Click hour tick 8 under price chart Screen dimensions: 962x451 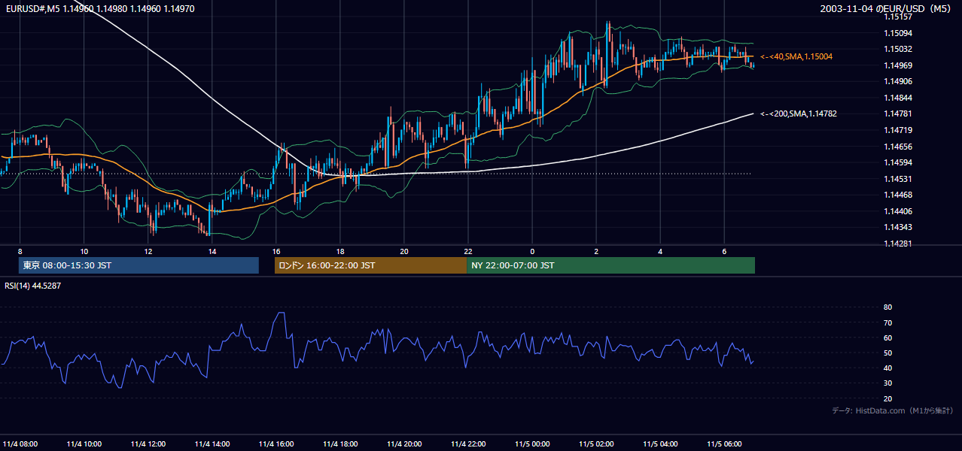click(20, 251)
